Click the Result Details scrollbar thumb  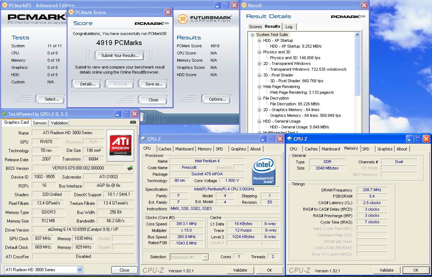coord(357,67)
